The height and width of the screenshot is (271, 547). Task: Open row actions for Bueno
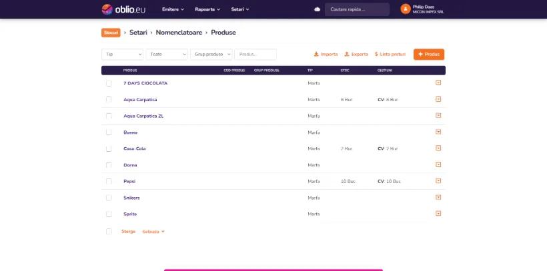coord(438,132)
